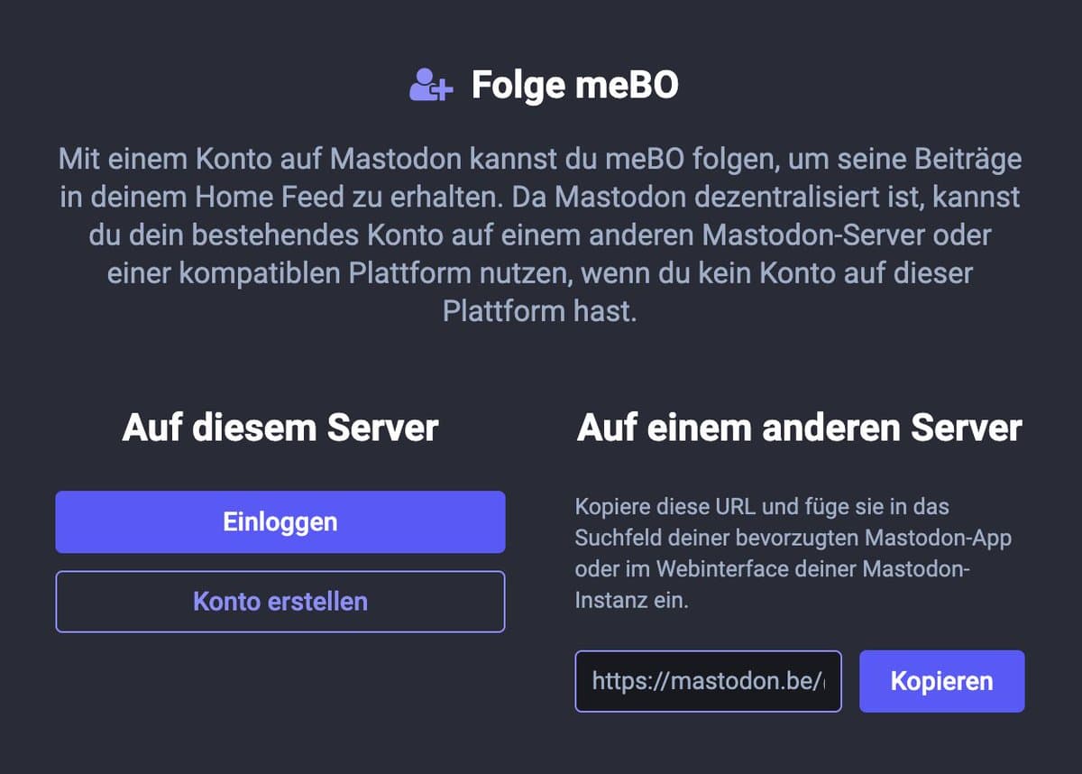This screenshot has width=1082, height=774.
Task: Click the "Folge meBO" heading
Action: pyautogui.click(x=574, y=86)
